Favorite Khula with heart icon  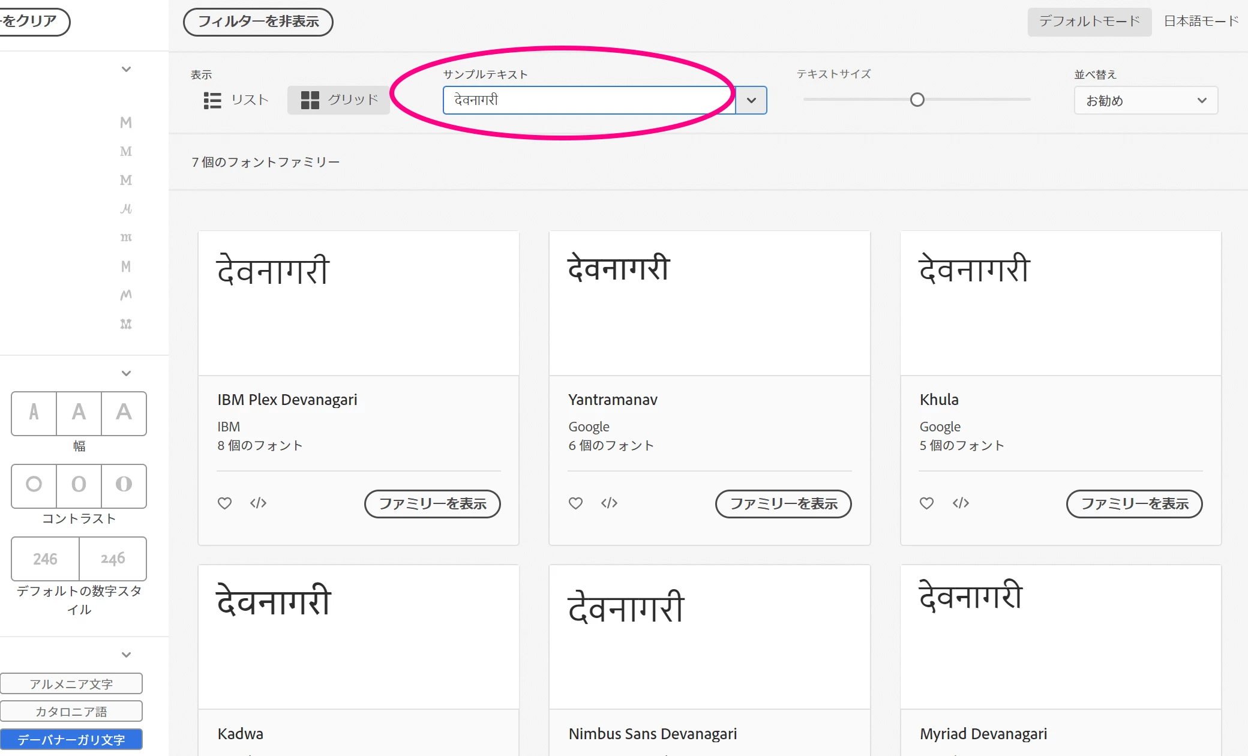[926, 503]
